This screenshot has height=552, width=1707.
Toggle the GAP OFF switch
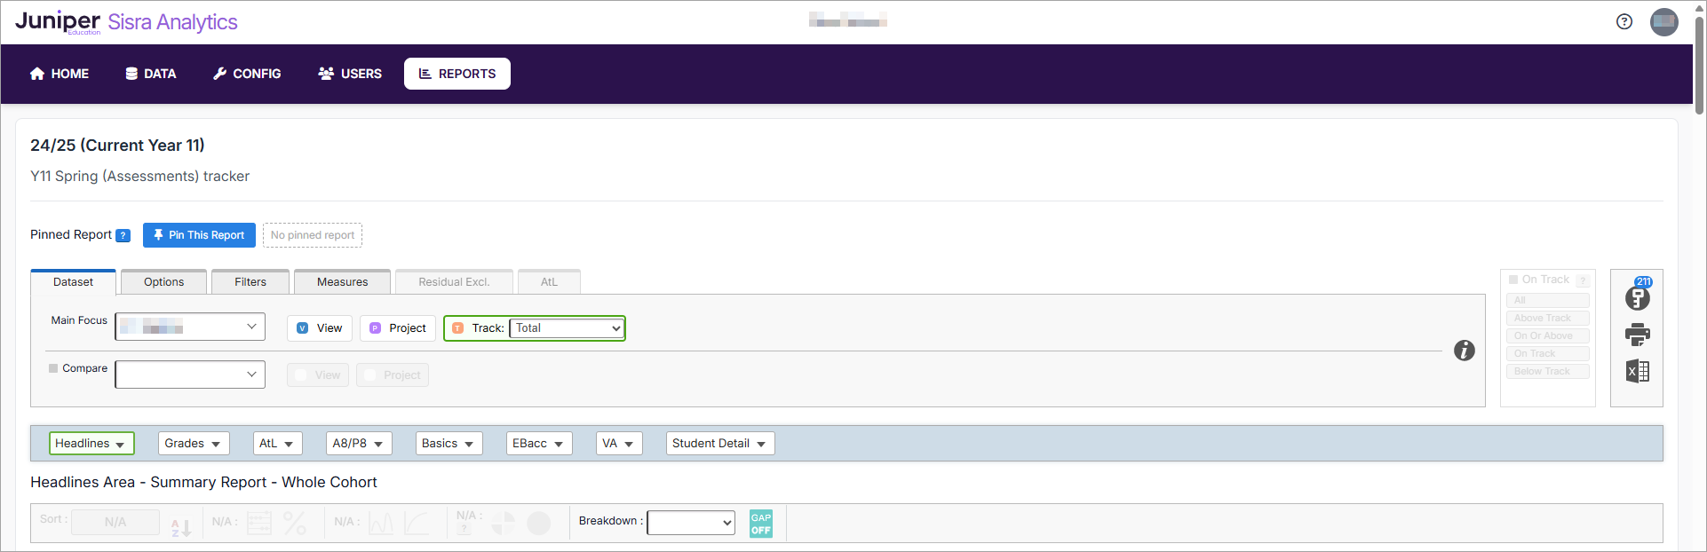point(760,524)
